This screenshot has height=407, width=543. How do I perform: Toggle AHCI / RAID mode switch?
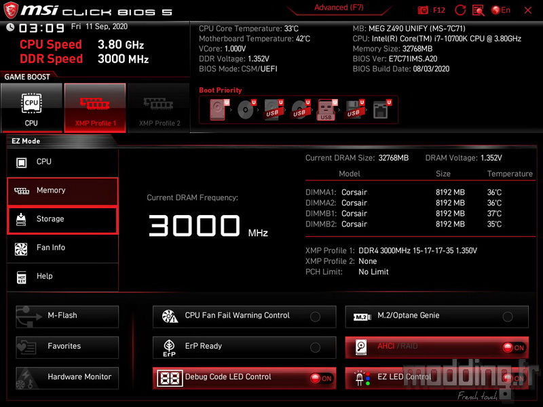(436, 347)
